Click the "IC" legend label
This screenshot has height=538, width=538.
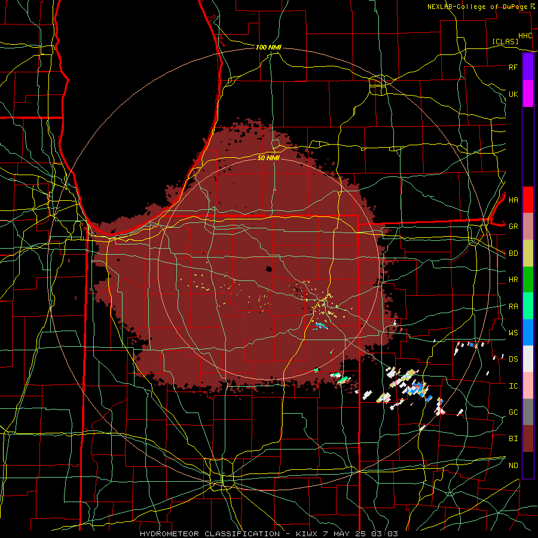[x=513, y=386]
